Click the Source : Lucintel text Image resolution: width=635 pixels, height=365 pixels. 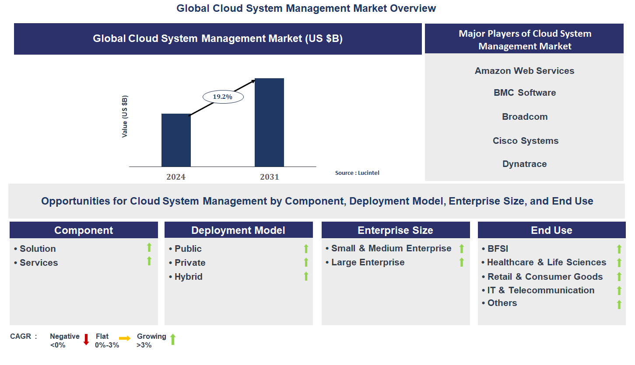357,173
